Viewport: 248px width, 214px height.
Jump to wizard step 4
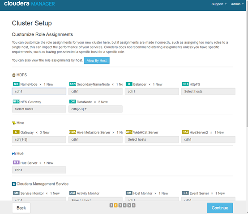pos(124,205)
